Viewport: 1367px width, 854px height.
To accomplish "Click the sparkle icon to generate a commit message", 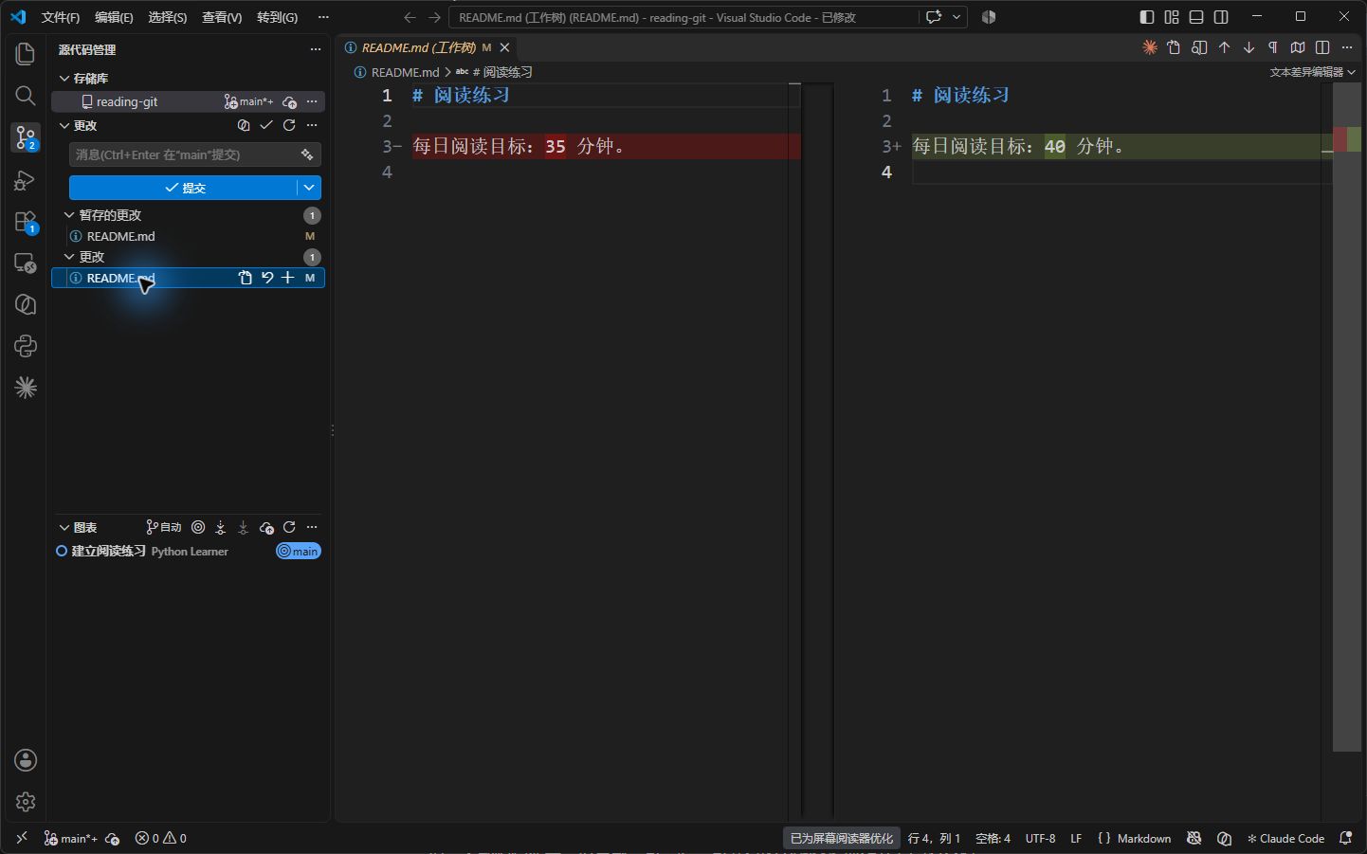I will [x=307, y=154].
